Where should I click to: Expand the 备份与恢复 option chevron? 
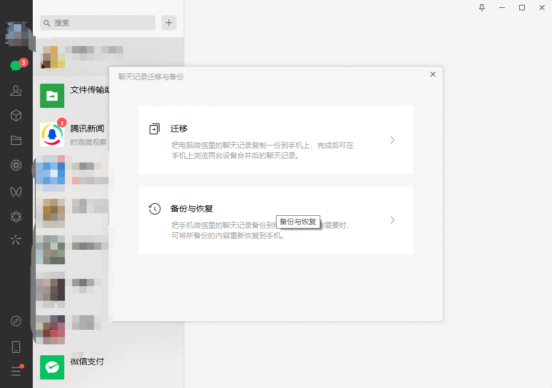click(x=392, y=220)
